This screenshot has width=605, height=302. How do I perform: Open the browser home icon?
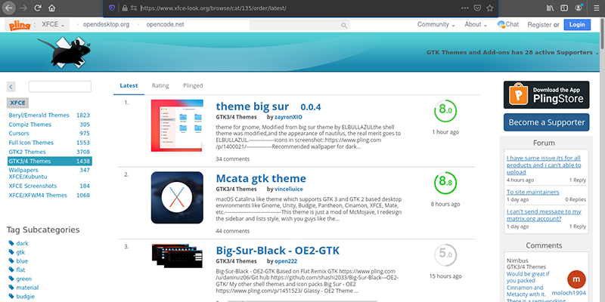(x=51, y=8)
